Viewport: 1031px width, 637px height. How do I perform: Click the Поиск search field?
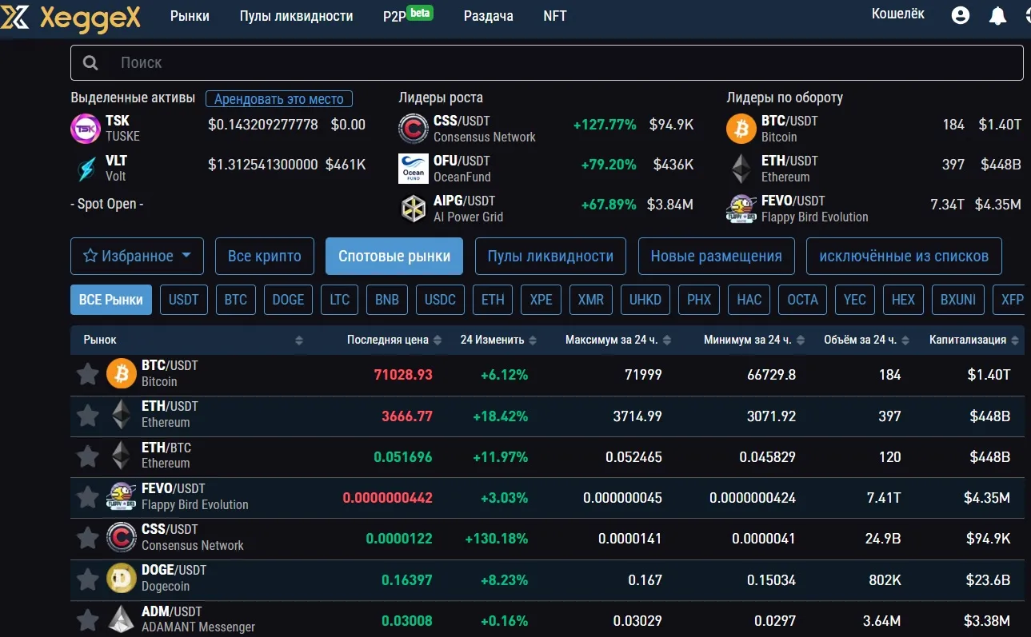547,62
